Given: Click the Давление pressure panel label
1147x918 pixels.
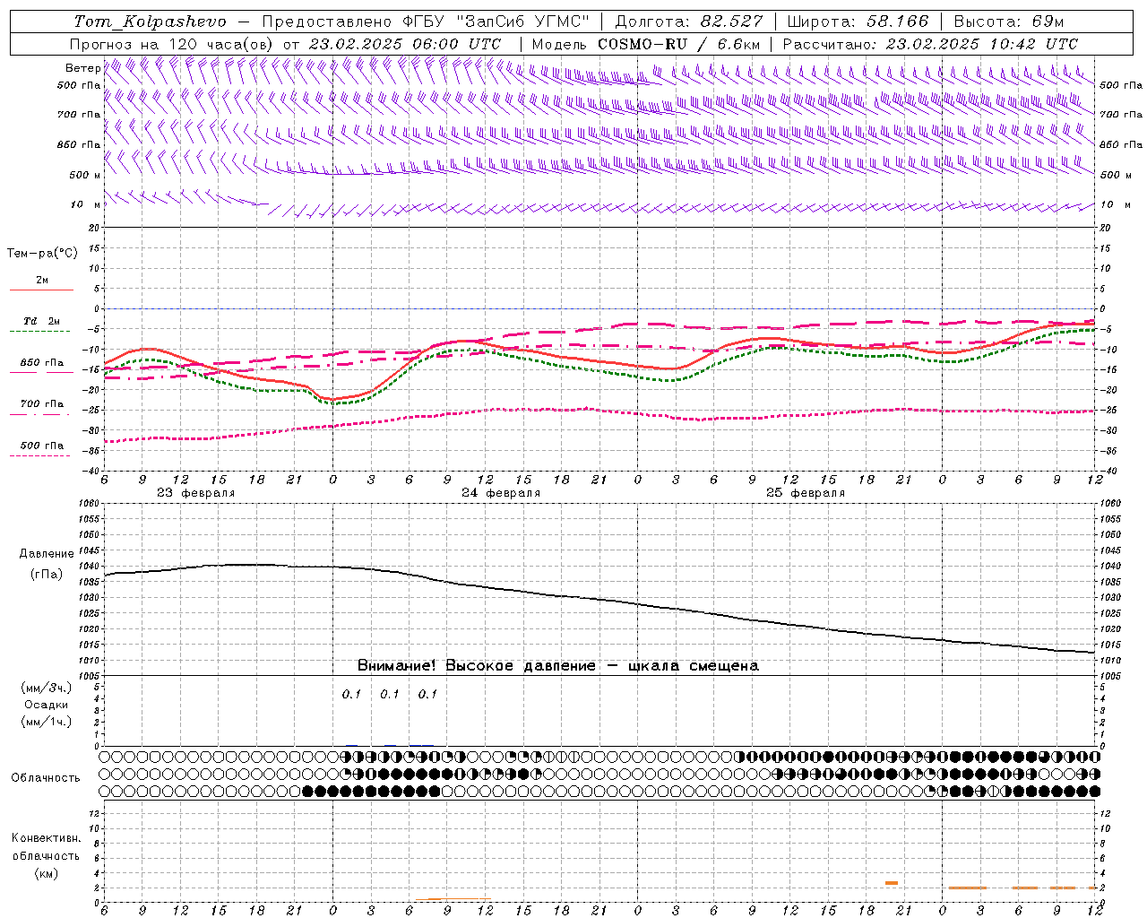Looking at the screenshot, I should pyautogui.click(x=47, y=554).
